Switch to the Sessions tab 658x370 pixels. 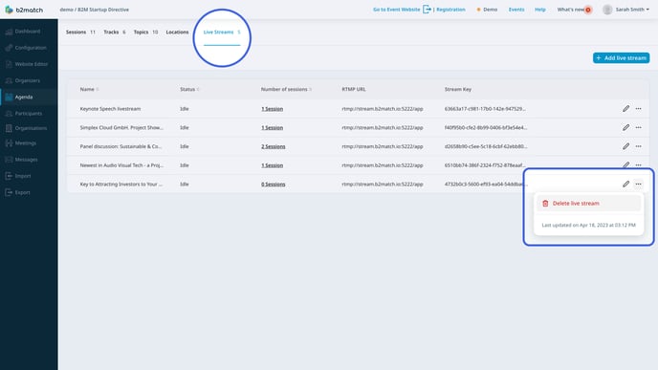[80, 32]
